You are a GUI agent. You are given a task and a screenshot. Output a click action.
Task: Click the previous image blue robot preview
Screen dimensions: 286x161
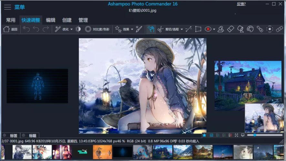tap(37, 86)
